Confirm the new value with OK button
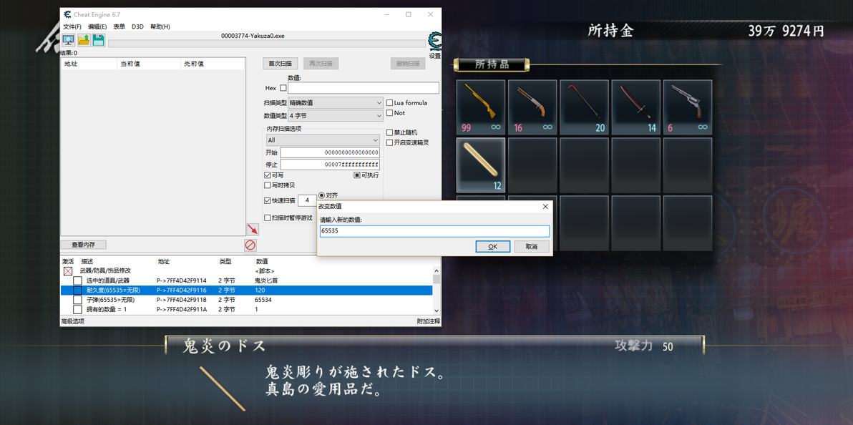Viewport: 853px width, 425px height. pyautogui.click(x=492, y=247)
